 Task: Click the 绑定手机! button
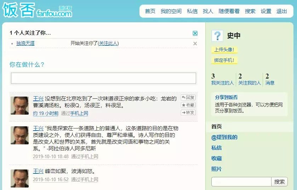pyautogui.click(x=224, y=61)
